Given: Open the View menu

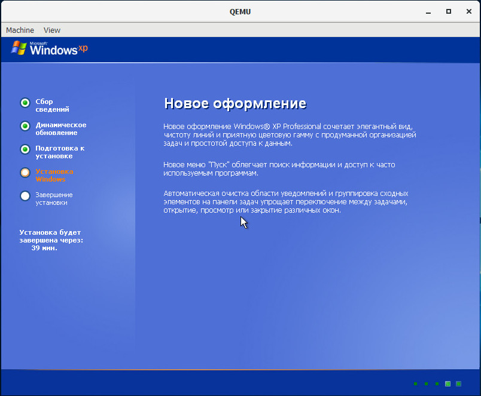Looking at the screenshot, I should 52,30.
